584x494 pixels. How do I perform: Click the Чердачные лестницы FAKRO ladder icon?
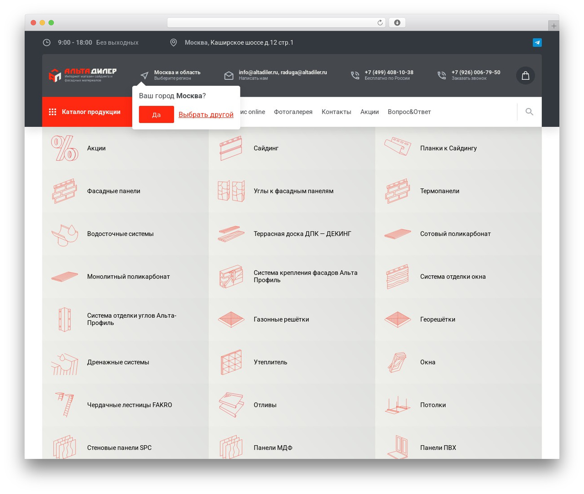tap(64, 405)
